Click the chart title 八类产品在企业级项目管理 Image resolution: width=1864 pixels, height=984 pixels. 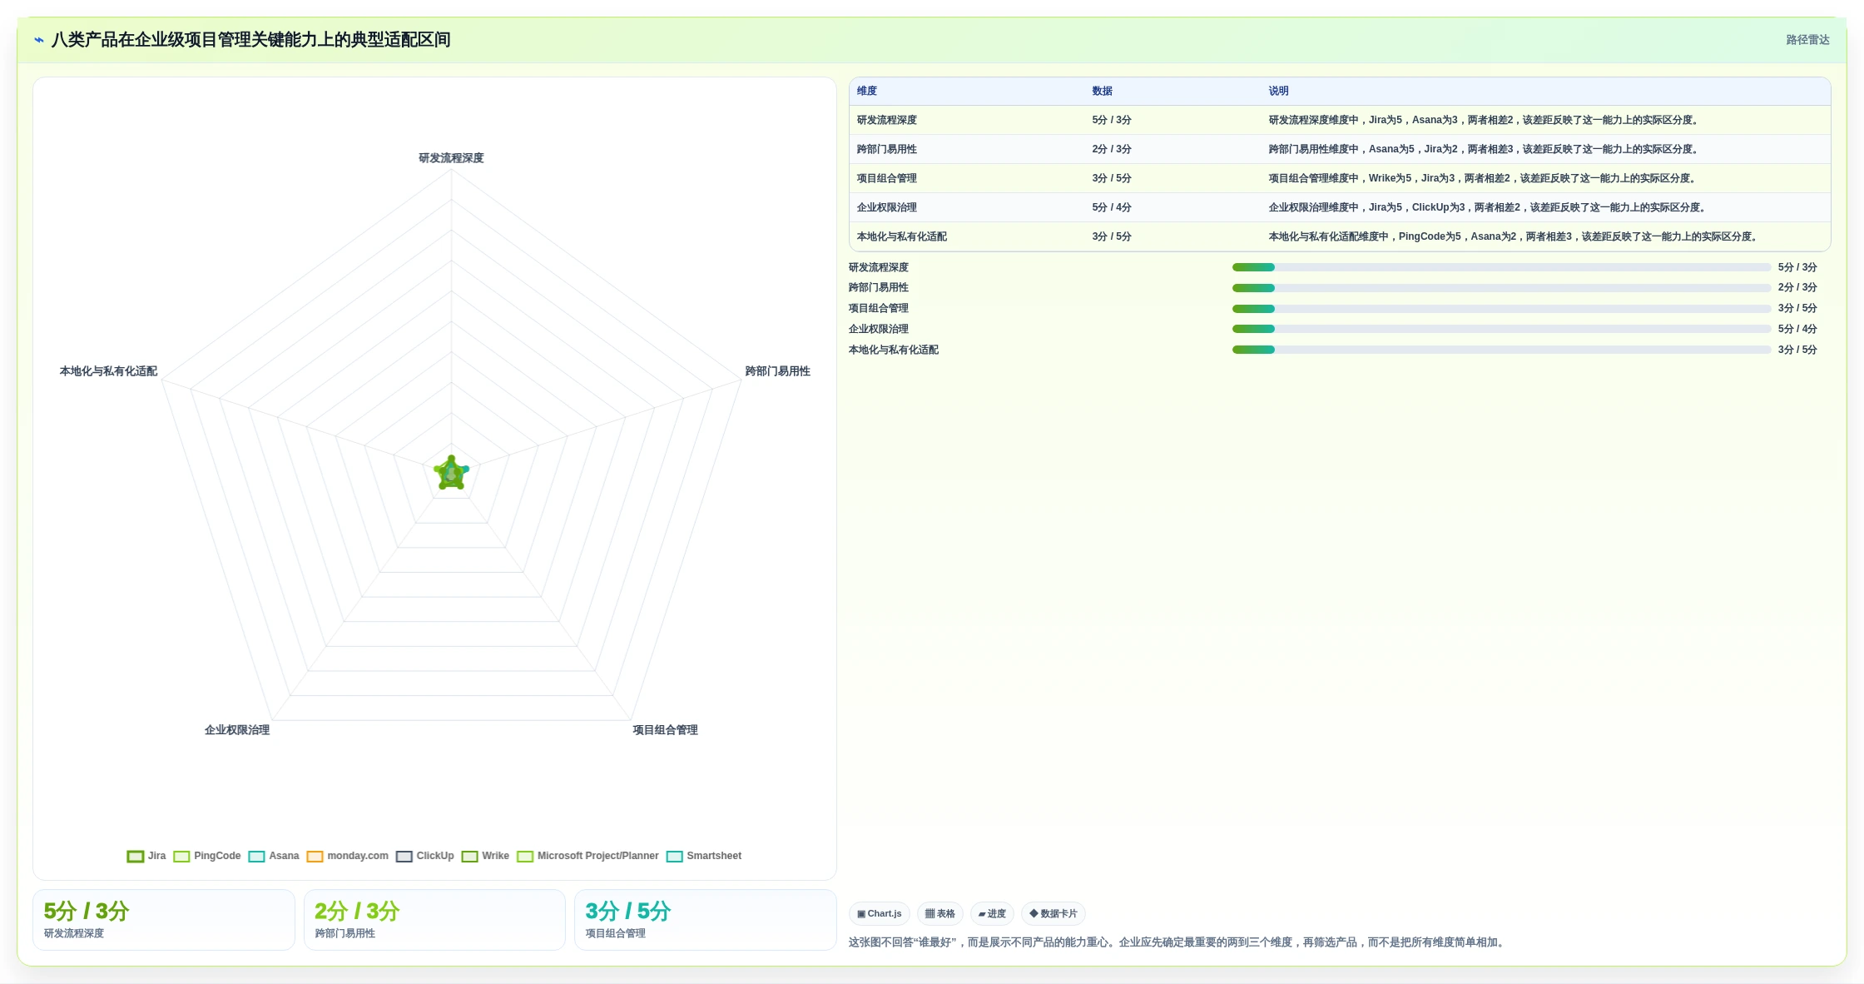(x=251, y=40)
